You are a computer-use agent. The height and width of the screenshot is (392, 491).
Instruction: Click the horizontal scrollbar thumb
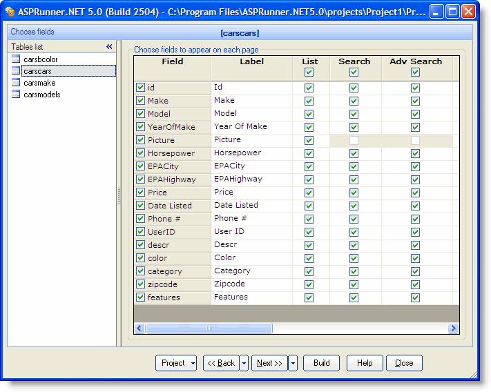coord(209,329)
